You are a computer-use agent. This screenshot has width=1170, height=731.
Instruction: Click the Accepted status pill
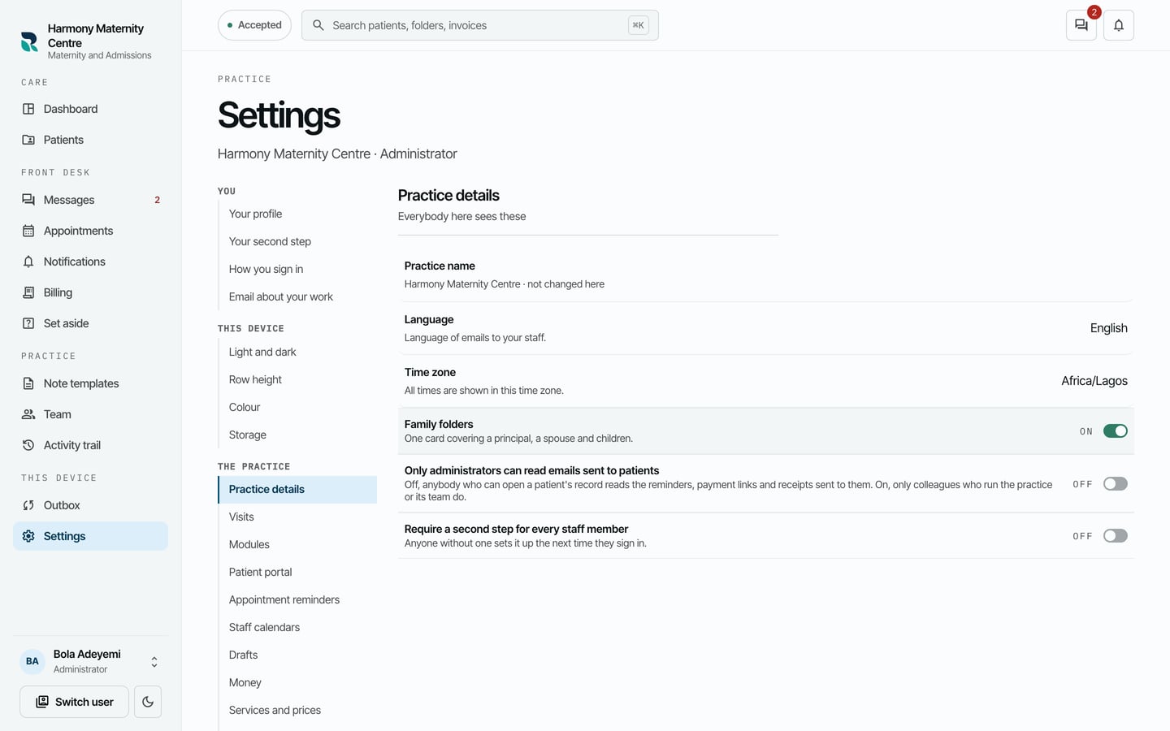coord(254,25)
